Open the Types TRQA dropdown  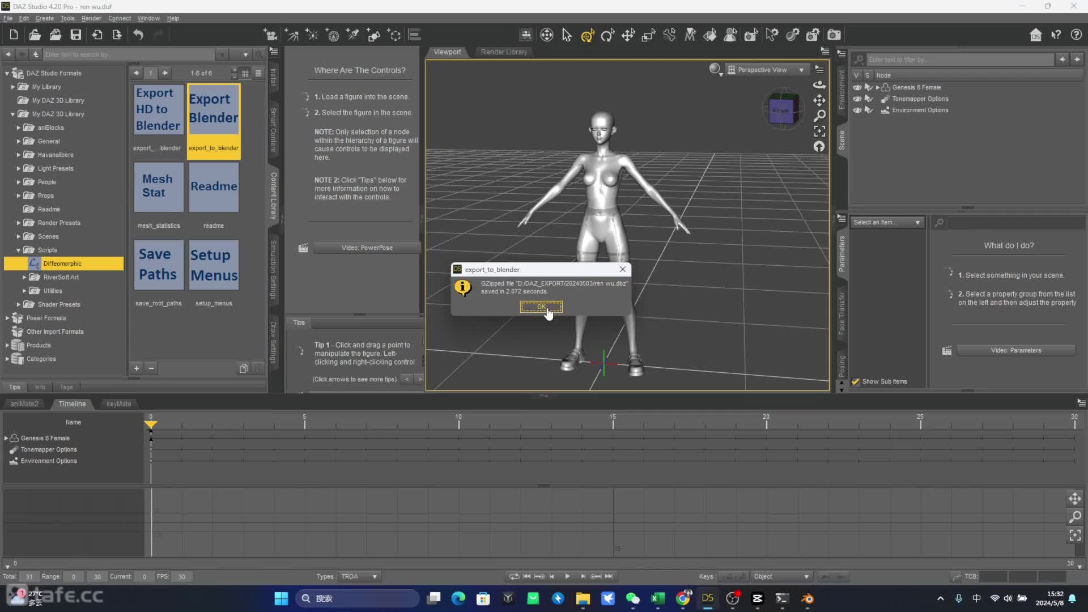pyautogui.click(x=359, y=576)
